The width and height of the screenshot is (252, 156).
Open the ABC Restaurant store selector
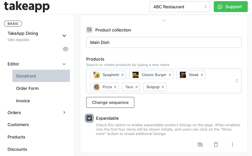click(x=180, y=7)
